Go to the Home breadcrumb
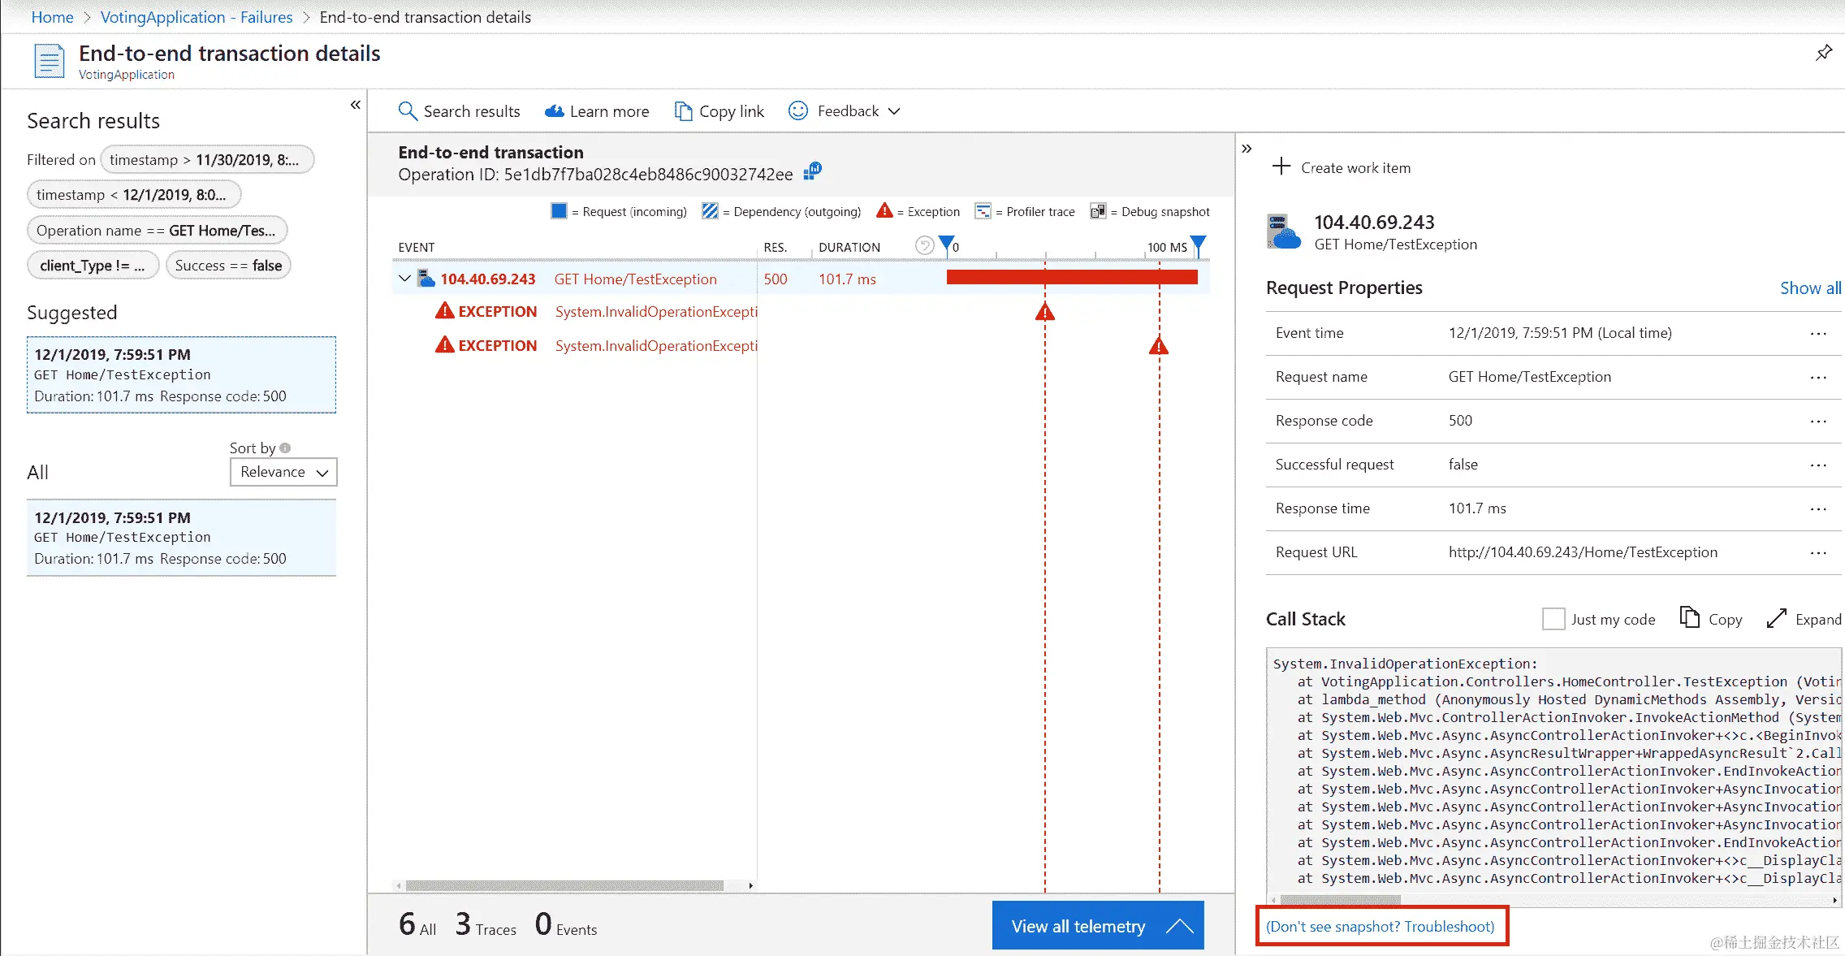 52,17
